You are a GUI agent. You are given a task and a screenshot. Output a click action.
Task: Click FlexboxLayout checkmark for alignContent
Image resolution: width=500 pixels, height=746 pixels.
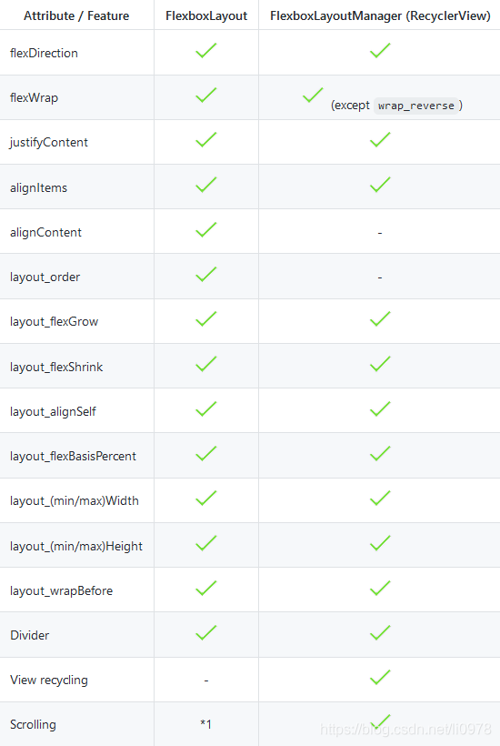(205, 230)
